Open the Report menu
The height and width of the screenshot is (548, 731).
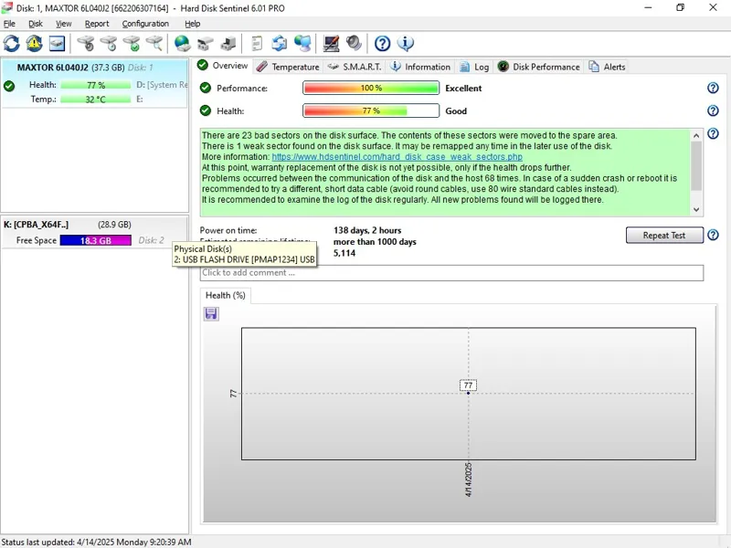(x=97, y=24)
